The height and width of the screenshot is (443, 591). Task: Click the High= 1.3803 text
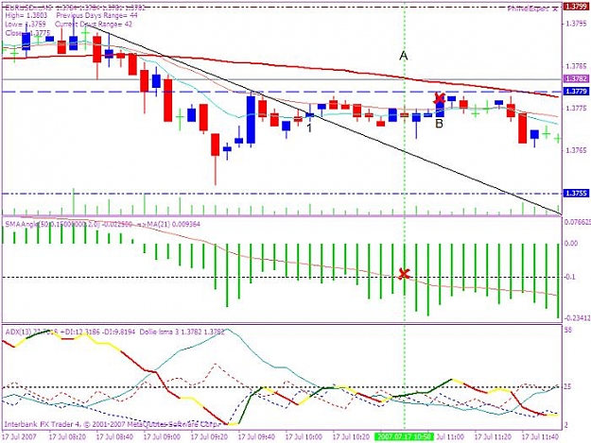pyautogui.click(x=26, y=15)
